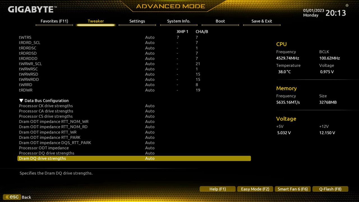Select the tRDWR setting
This screenshot has height=202, width=359.
pos(134,90)
